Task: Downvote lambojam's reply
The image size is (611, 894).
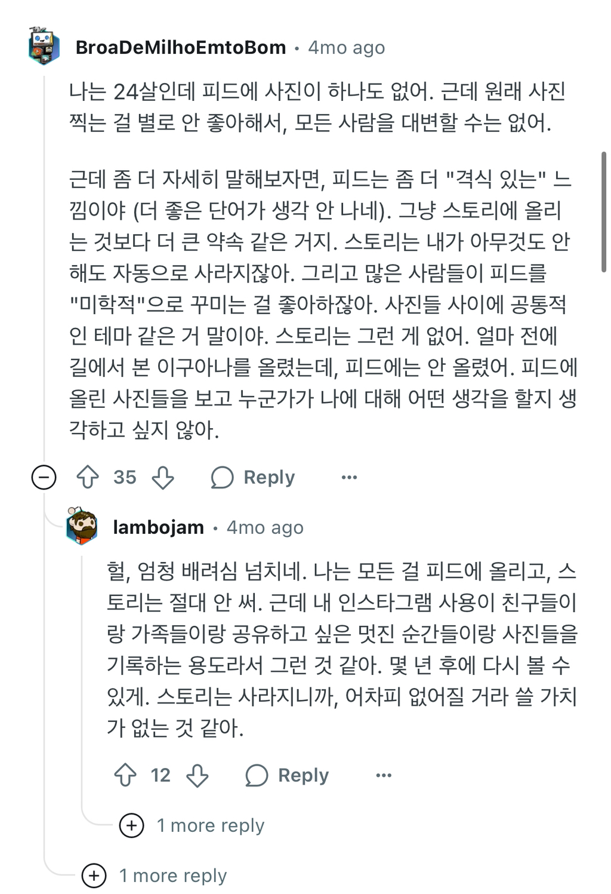Action: click(197, 775)
